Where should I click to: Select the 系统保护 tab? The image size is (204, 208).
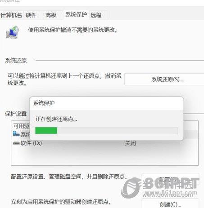(76, 15)
